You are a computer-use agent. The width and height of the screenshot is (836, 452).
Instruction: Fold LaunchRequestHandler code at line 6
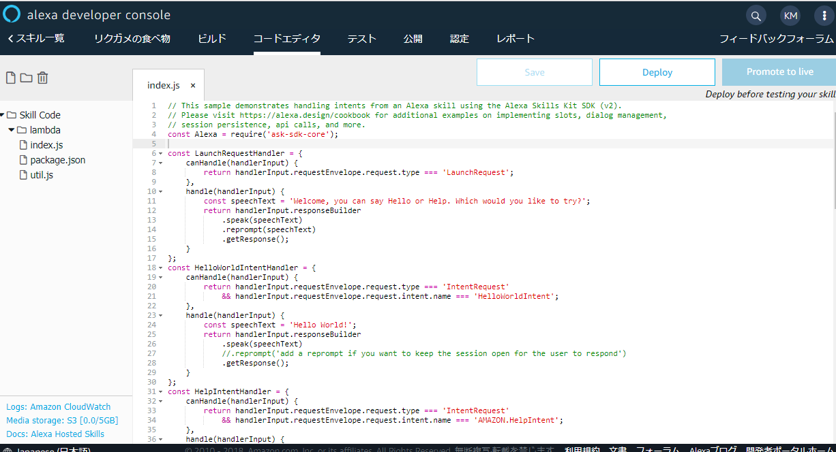click(x=161, y=154)
